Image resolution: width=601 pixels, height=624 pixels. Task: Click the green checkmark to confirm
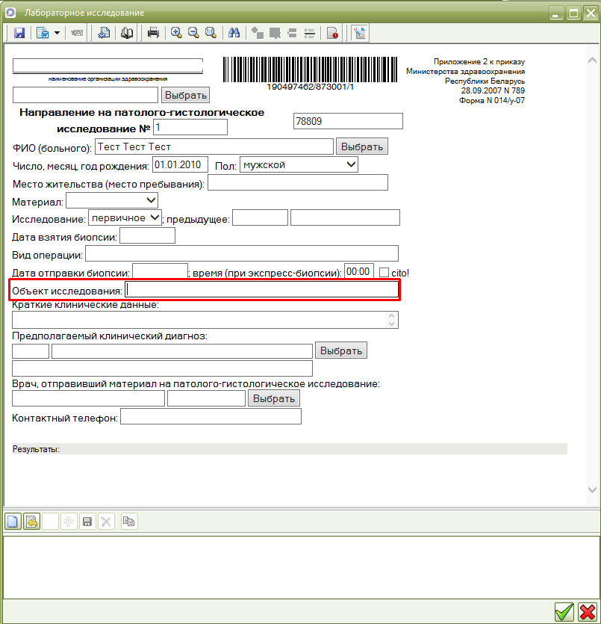(564, 612)
